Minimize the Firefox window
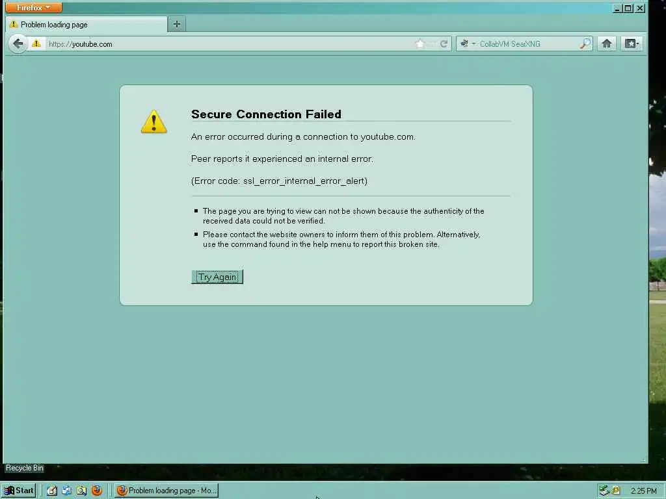This screenshot has width=666, height=499. (x=617, y=8)
